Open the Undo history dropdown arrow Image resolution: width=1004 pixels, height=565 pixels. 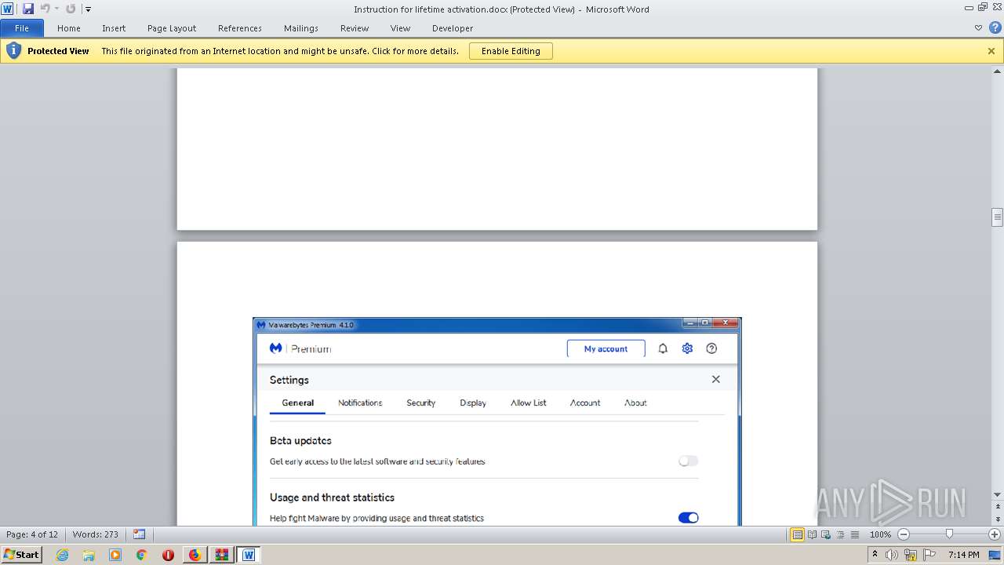click(56, 9)
